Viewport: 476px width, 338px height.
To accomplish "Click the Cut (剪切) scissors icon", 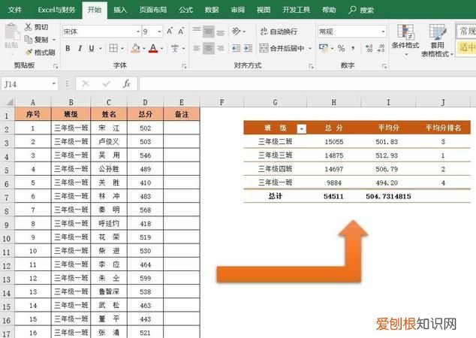I will (x=29, y=27).
